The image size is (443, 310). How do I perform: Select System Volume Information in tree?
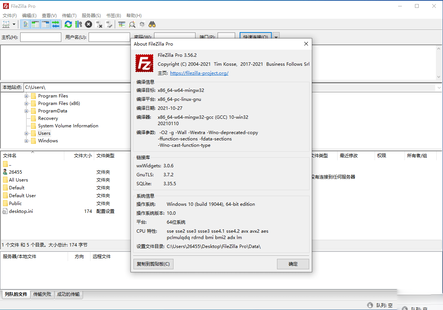(x=68, y=125)
